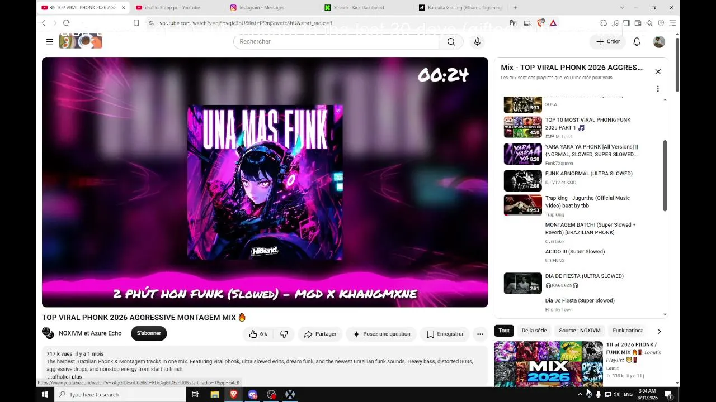Click 'Posez une question' button

(381, 334)
